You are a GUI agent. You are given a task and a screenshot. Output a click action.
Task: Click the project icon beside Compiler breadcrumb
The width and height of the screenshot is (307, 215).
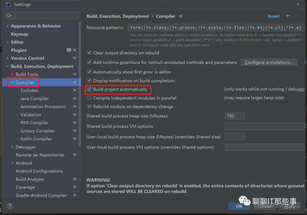pos(181,16)
